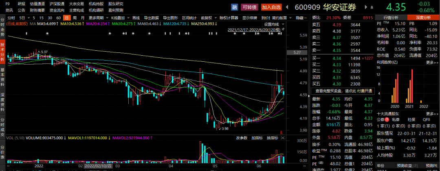Select the 15-minute period
Screen dimensions: 440x171
coord(42,18)
